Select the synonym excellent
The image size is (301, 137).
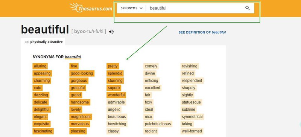tap(152, 88)
